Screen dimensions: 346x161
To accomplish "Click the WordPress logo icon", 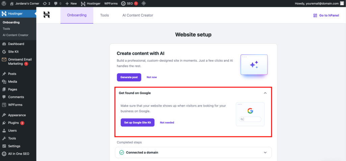I will tap(4, 3).
